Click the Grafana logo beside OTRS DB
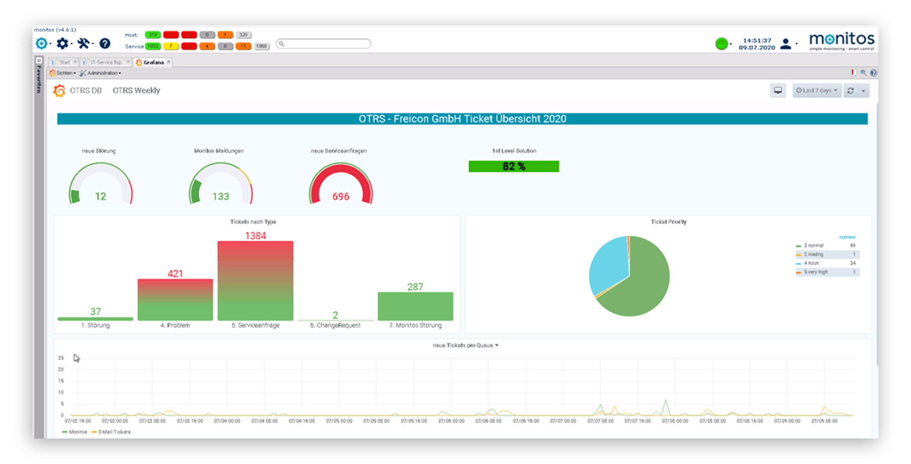911x464 pixels. 59,90
